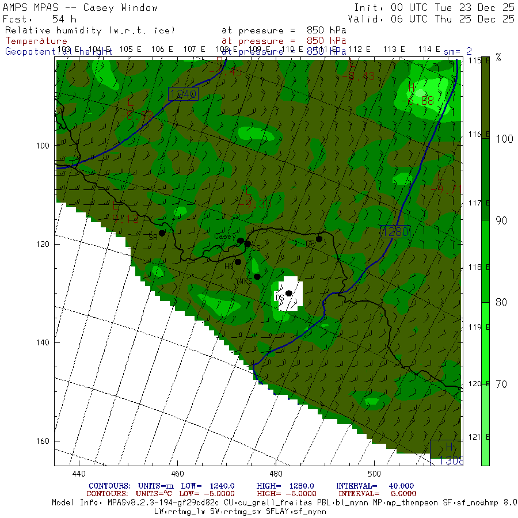Image resolution: width=518 pixels, height=518 pixels.
Task: Click the L -9.30 temperature minimum label
Action: coord(255,198)
